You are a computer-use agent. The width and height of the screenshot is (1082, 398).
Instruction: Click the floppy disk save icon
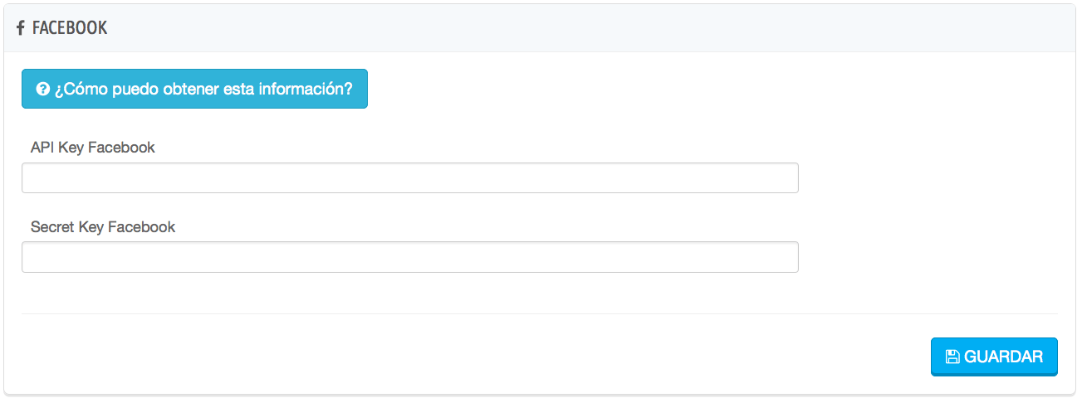pyautogui.click(x=952, y=357)
